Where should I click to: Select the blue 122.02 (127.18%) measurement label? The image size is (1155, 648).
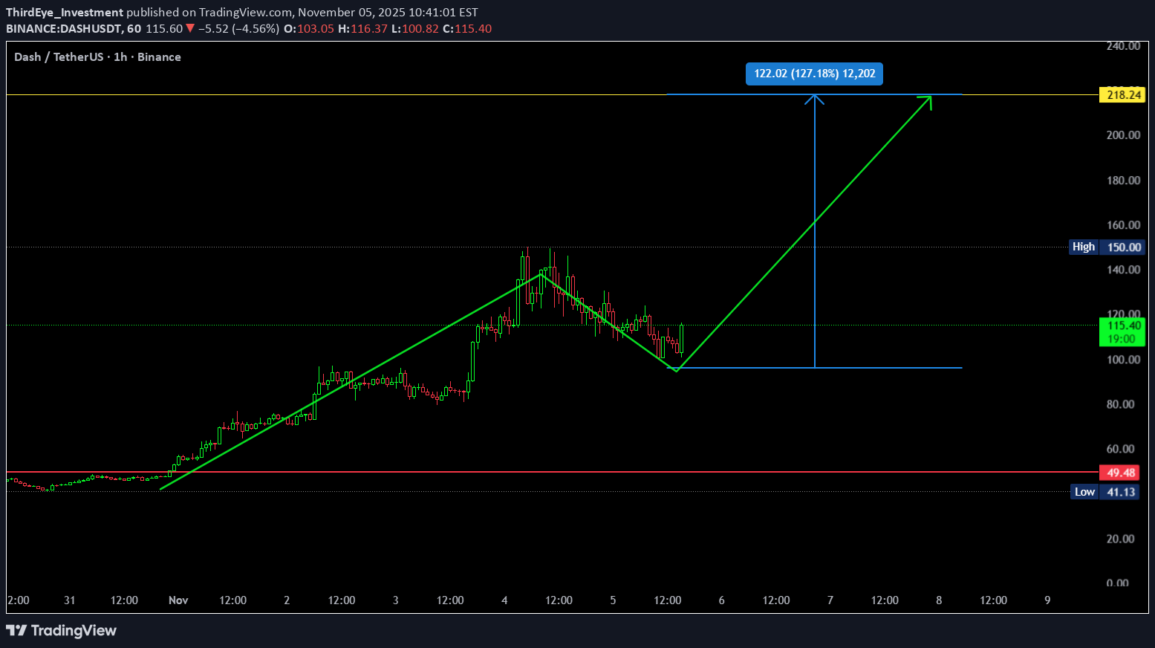click(814, 74)
